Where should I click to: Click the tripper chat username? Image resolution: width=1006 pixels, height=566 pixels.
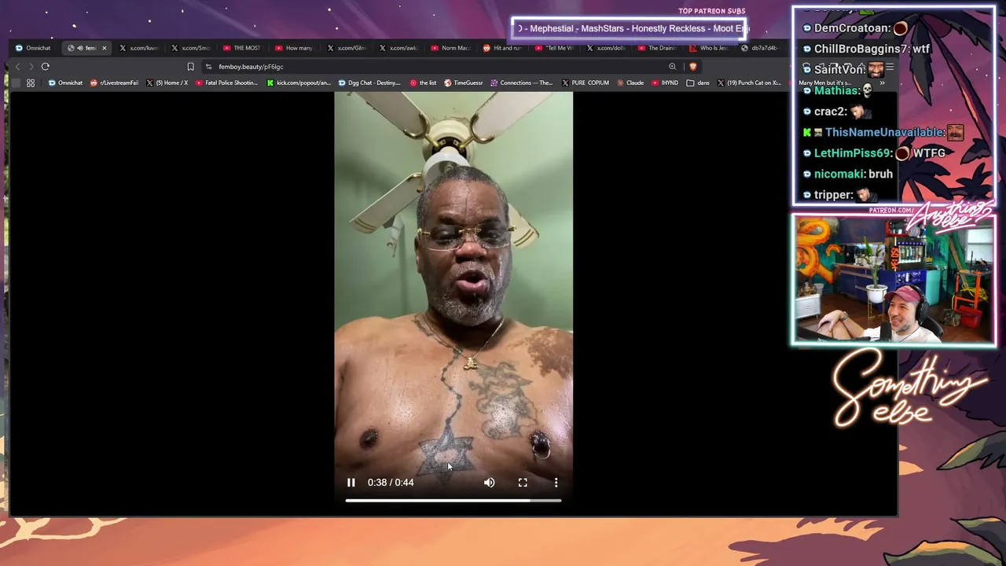coord(834,195)
